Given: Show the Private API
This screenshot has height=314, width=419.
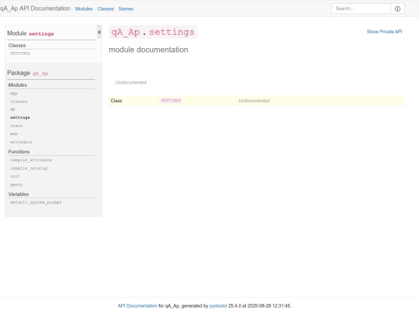Looking at the screenshot, I should (x=384, y=32).
